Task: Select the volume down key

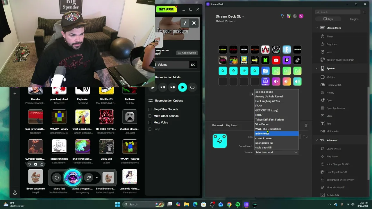Action: pos(287,82)
